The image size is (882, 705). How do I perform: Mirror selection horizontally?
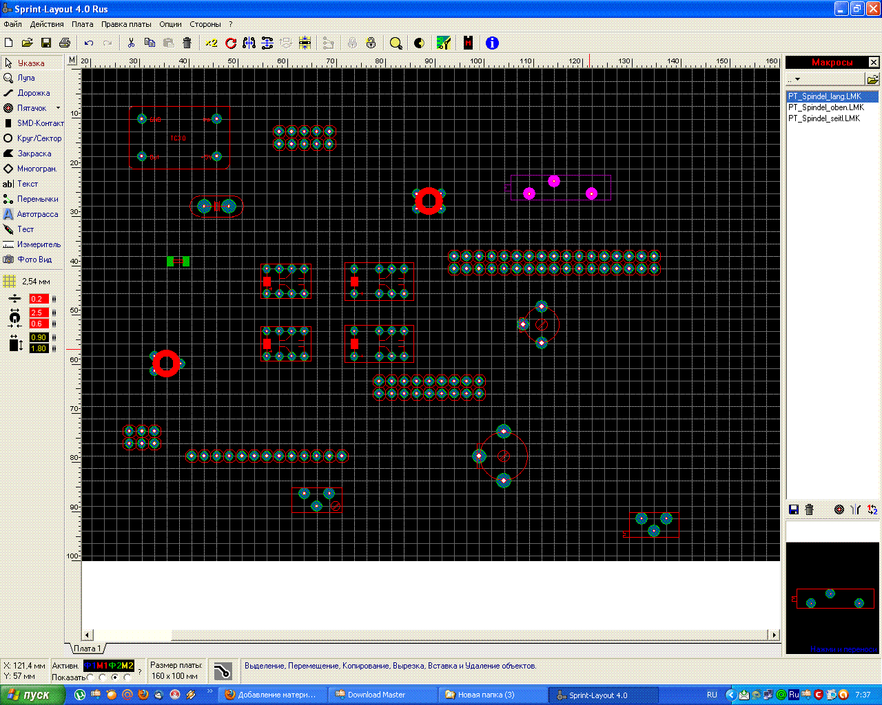tap(249, 43)
